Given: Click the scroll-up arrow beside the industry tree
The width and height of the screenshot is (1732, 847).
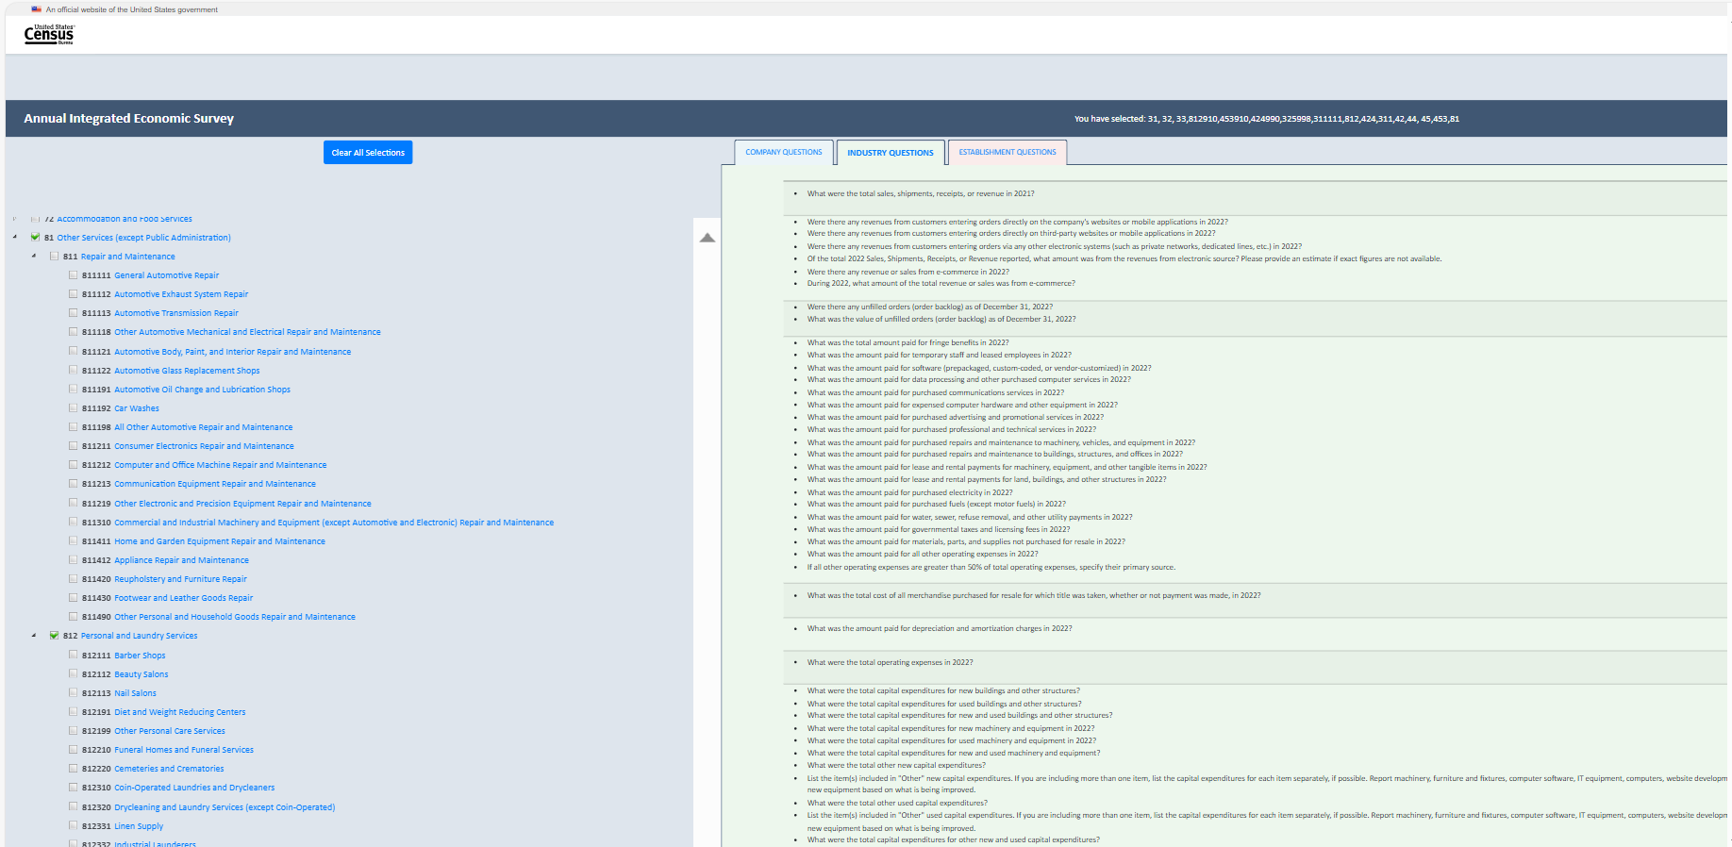Looking at the screenshot, I should point(708,238).
